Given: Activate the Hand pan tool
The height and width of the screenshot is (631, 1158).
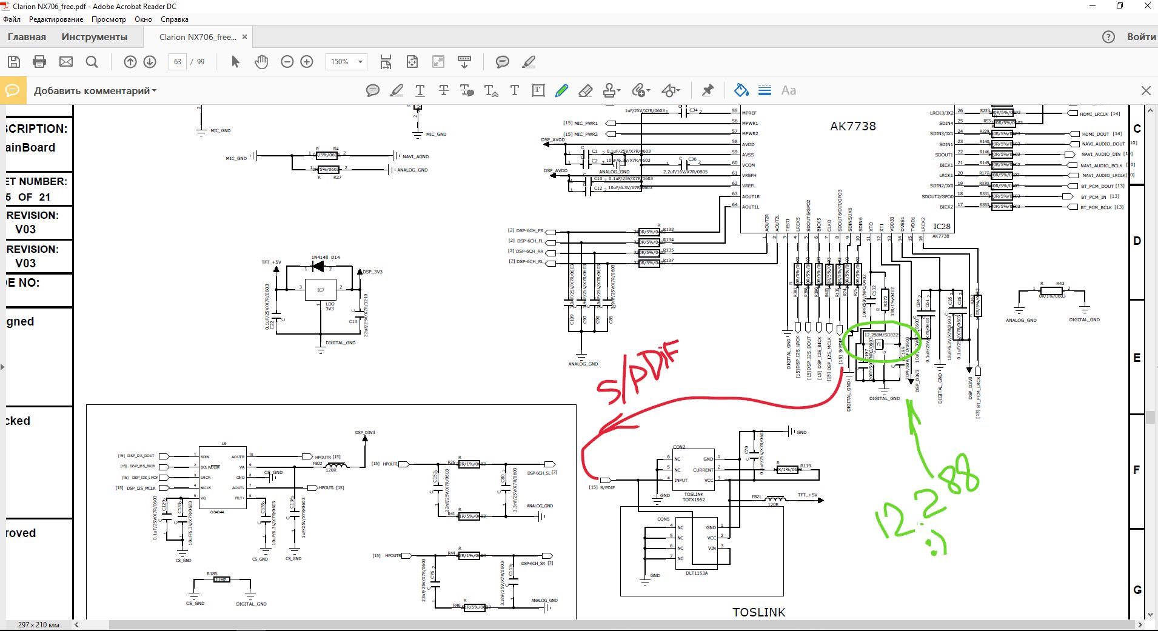Looking at the screenshot, I should tap(261, 62).
